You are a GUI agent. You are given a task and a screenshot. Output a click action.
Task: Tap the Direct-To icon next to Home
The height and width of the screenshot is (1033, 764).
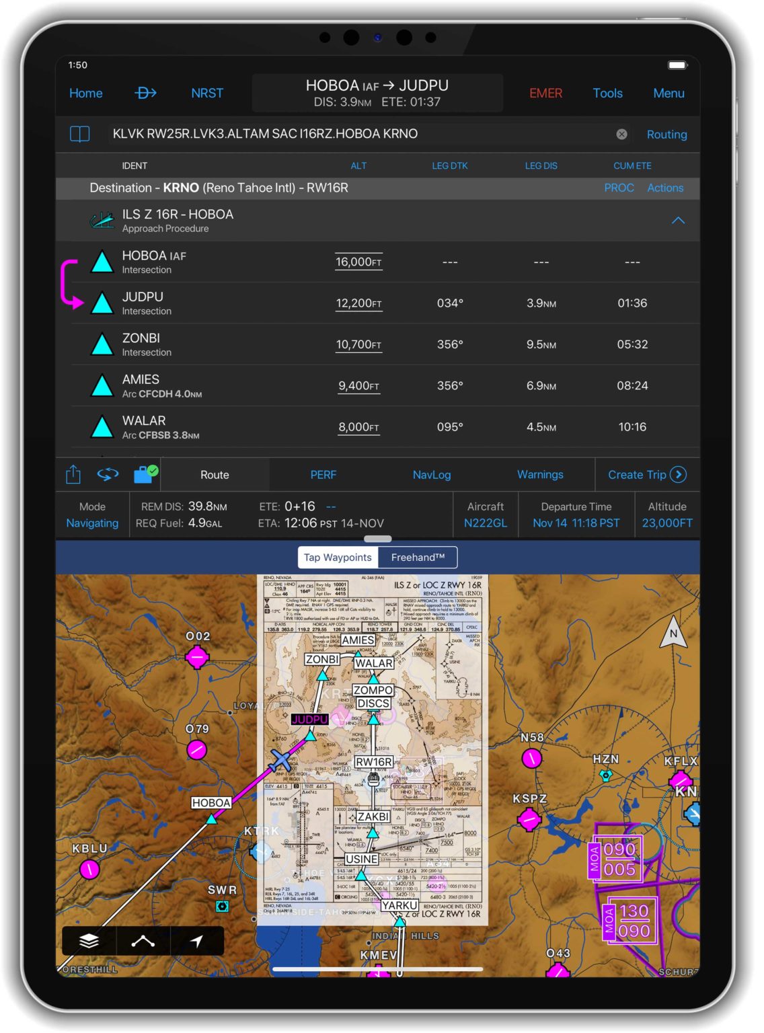coord(146,93)
